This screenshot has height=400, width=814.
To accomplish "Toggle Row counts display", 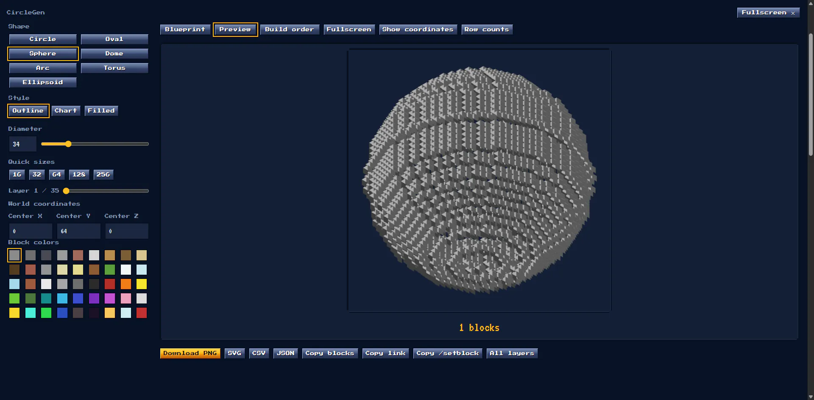I will pyautogui.click(x=487, y=29).
